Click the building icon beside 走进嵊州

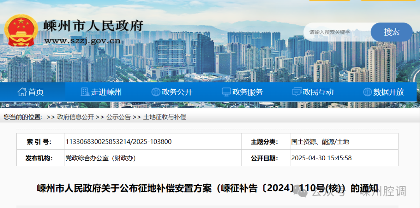(85, 92)
